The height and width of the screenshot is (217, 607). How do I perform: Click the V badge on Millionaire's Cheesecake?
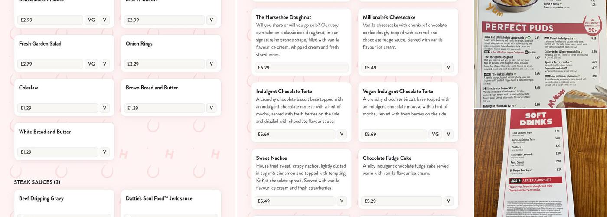click(x=448, y=68)
